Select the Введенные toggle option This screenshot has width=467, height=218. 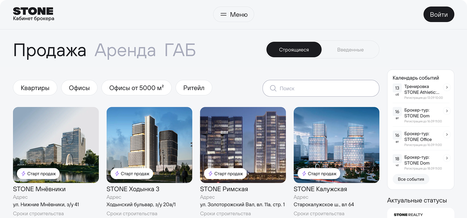tap(350, 49)
